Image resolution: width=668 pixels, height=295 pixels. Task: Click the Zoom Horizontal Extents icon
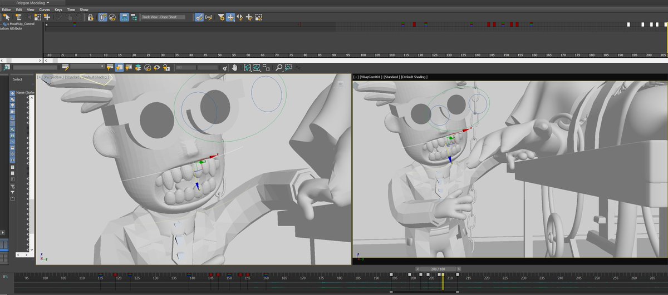point(247,67)
